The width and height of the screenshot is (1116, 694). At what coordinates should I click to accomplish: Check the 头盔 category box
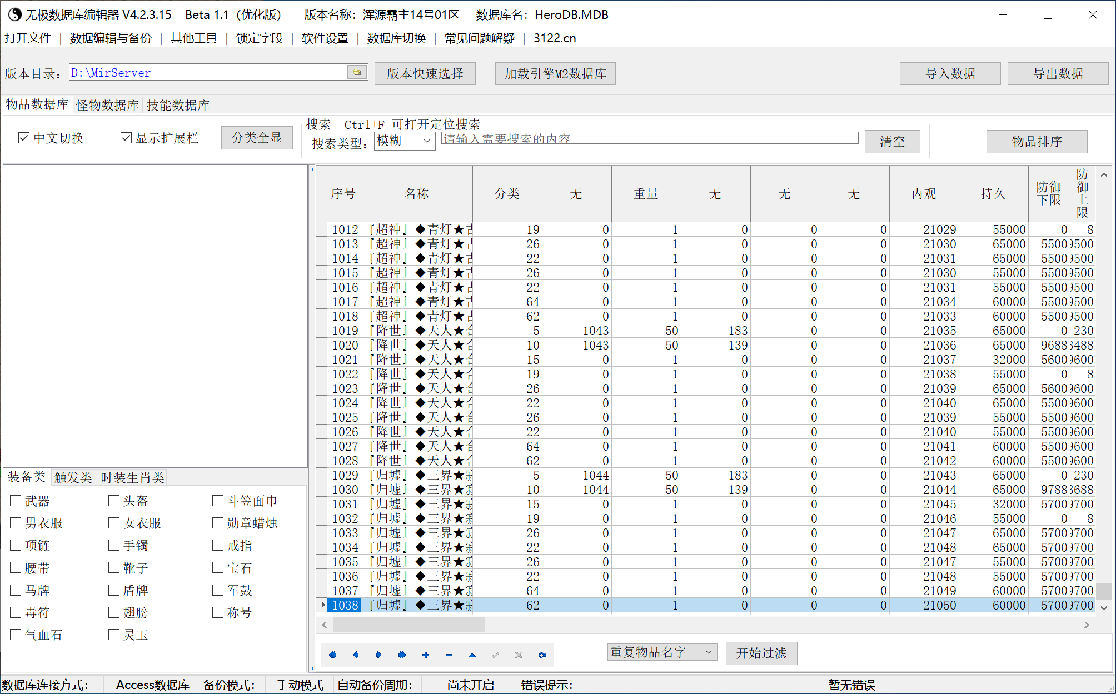[114, 501]
